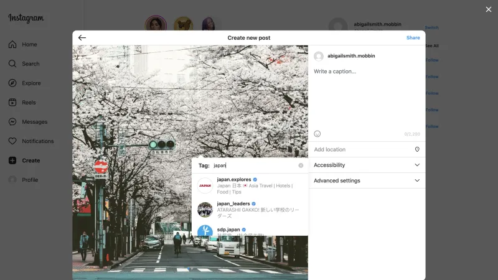
Task: Go back with the arrow in Create new post
Action: [82, 38]
